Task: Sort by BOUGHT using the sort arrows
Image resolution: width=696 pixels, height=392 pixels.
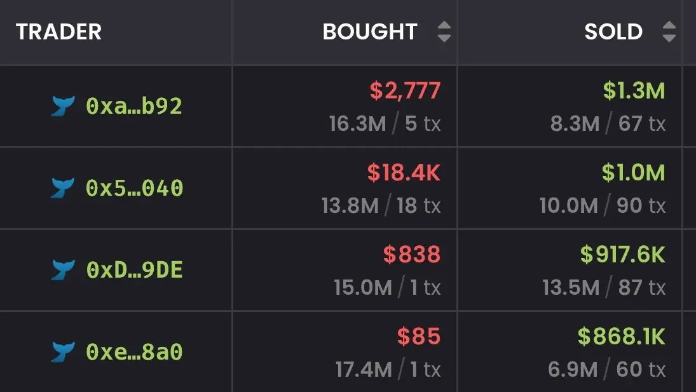Action: 444,32
